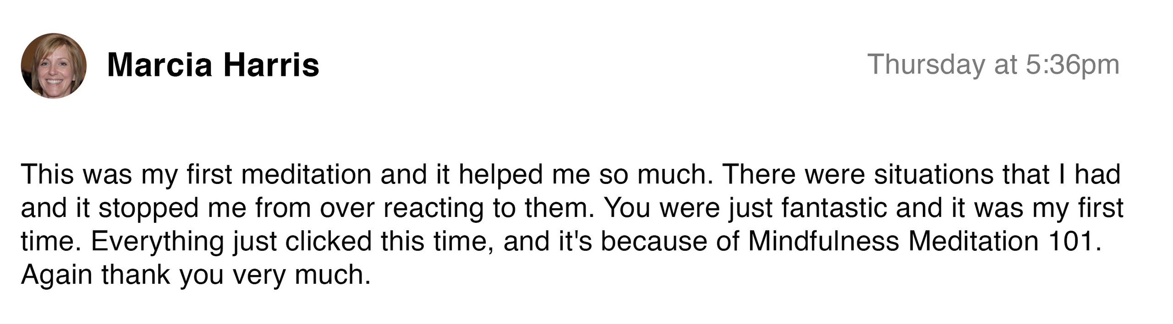
Task: Click the sentence starting 'This was my first meditation'
Action: point(367,175)
